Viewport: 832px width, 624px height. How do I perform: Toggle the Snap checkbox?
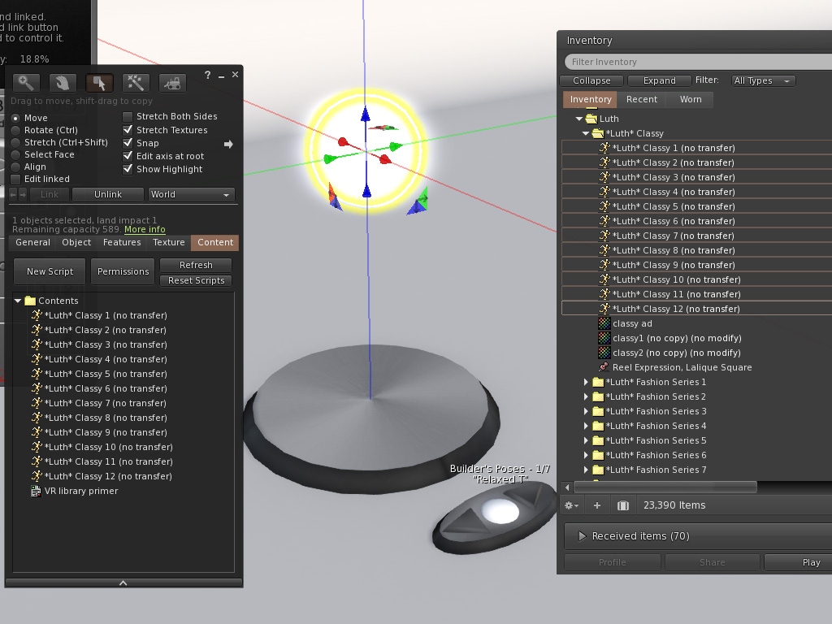click(x=128, y=143)
